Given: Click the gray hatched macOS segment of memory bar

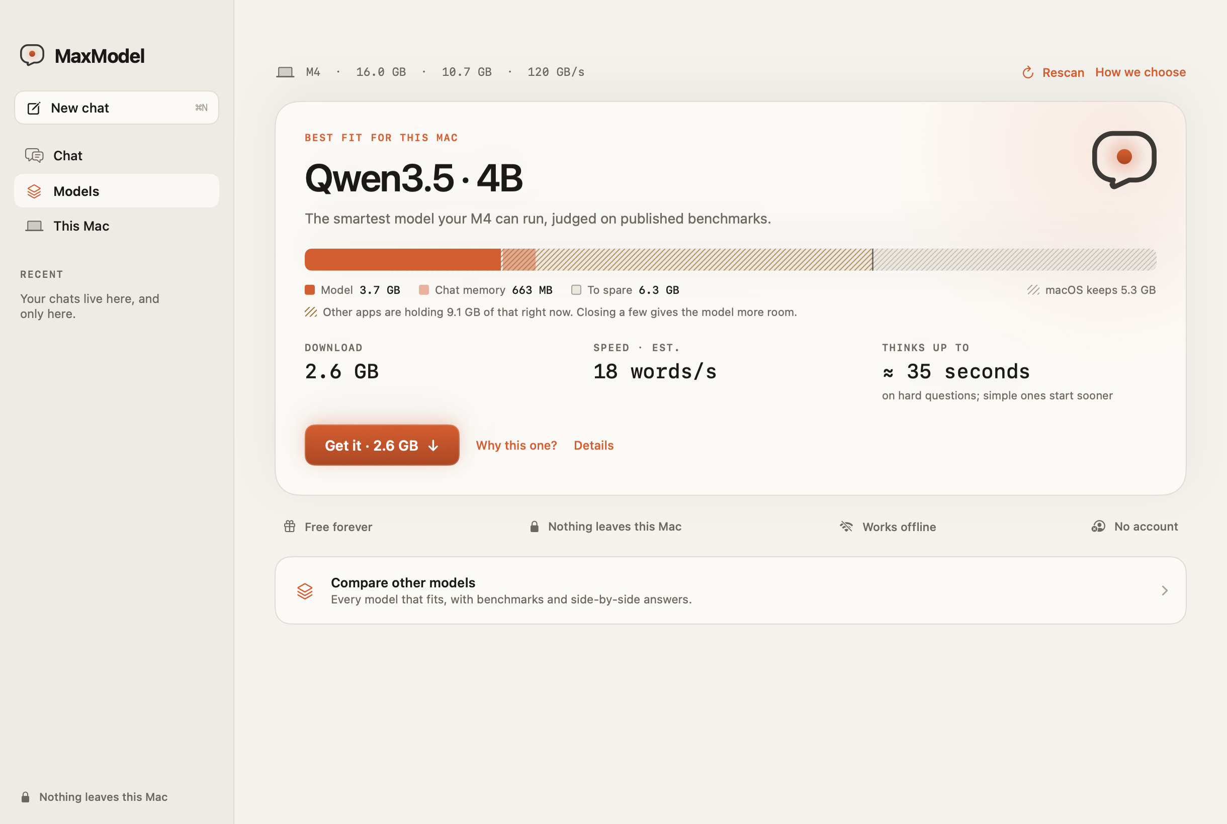Looking at the screenshot, I should (1014, 260).
